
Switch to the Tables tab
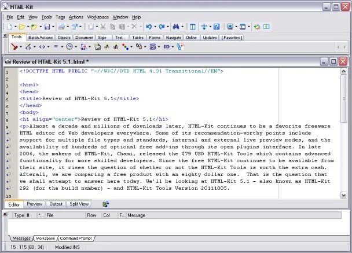138,38
